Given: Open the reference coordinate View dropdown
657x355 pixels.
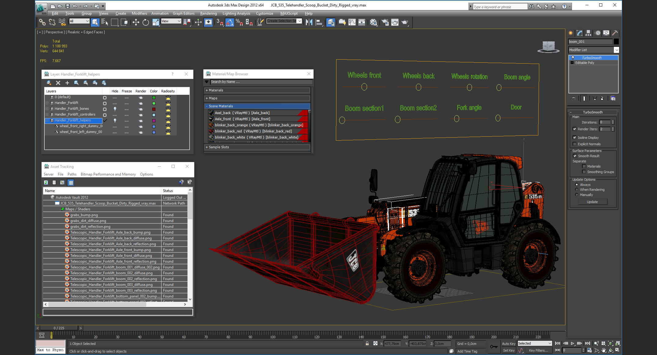Looking at the screenshot, I should [x=171, y=21].
